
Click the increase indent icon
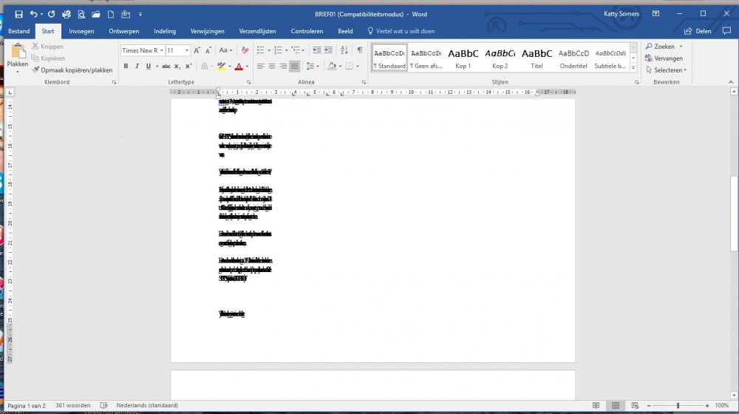328,50
